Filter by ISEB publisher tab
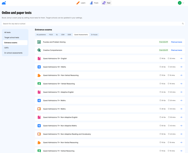The width and height of the screenshot is (188, 153). (69, 35)
